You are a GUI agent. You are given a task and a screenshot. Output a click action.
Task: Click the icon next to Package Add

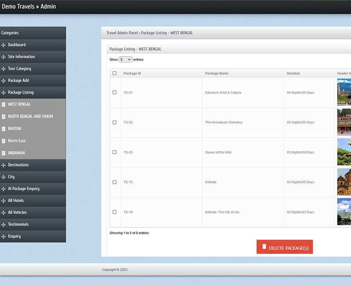pos(4,81)
